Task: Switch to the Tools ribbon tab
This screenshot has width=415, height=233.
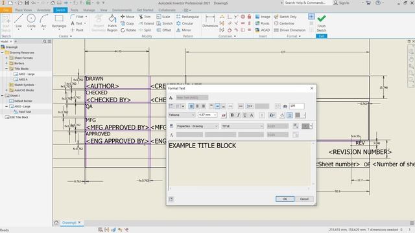Action: click(x=75, y=10)
